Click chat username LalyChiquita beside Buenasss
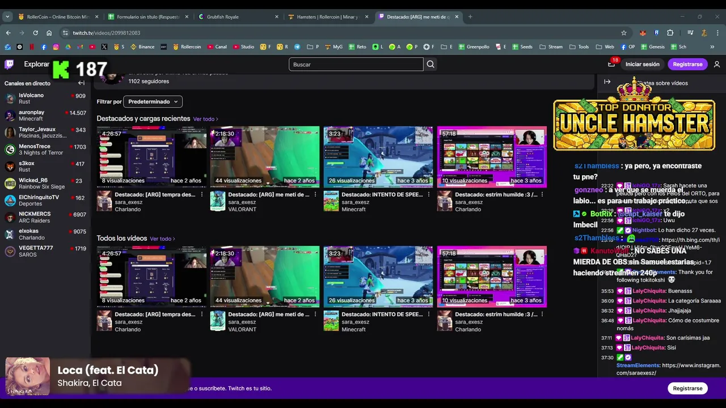Image resolution: width=726 pixels, height=408 pixels. tap(649, 291)
